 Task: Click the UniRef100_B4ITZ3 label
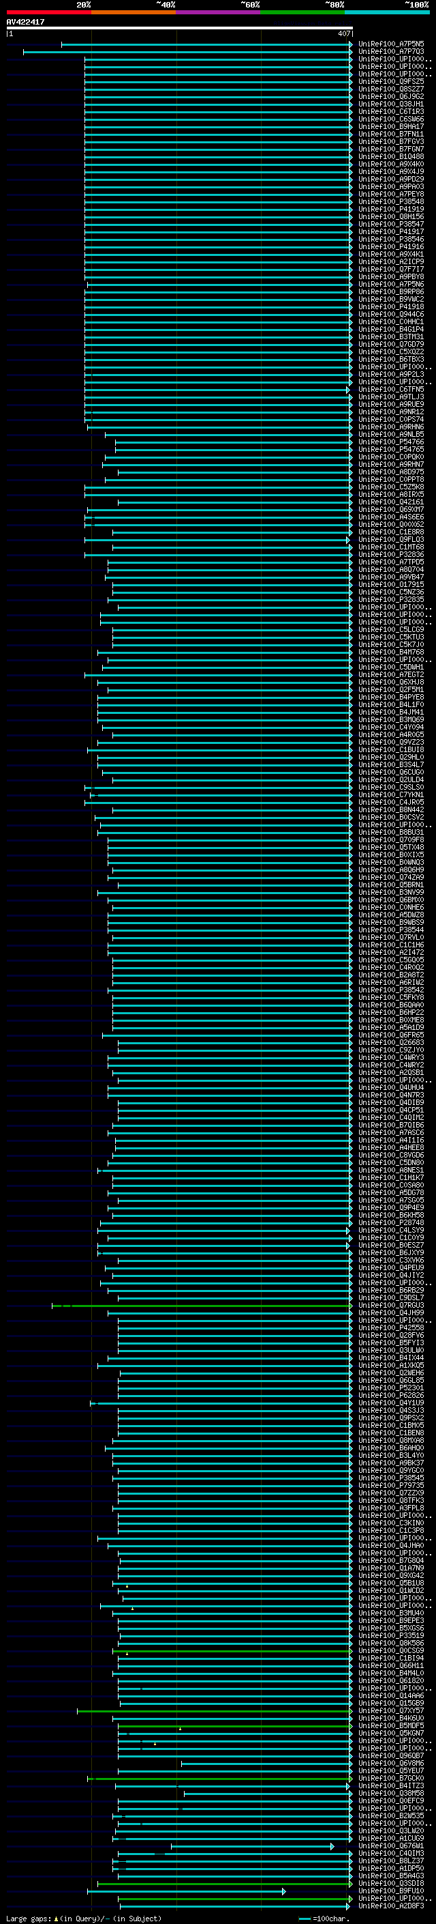(x=391, y=1785)
